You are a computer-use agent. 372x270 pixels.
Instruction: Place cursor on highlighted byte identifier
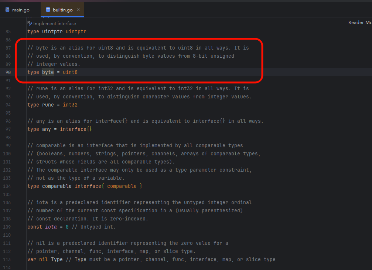48,72
